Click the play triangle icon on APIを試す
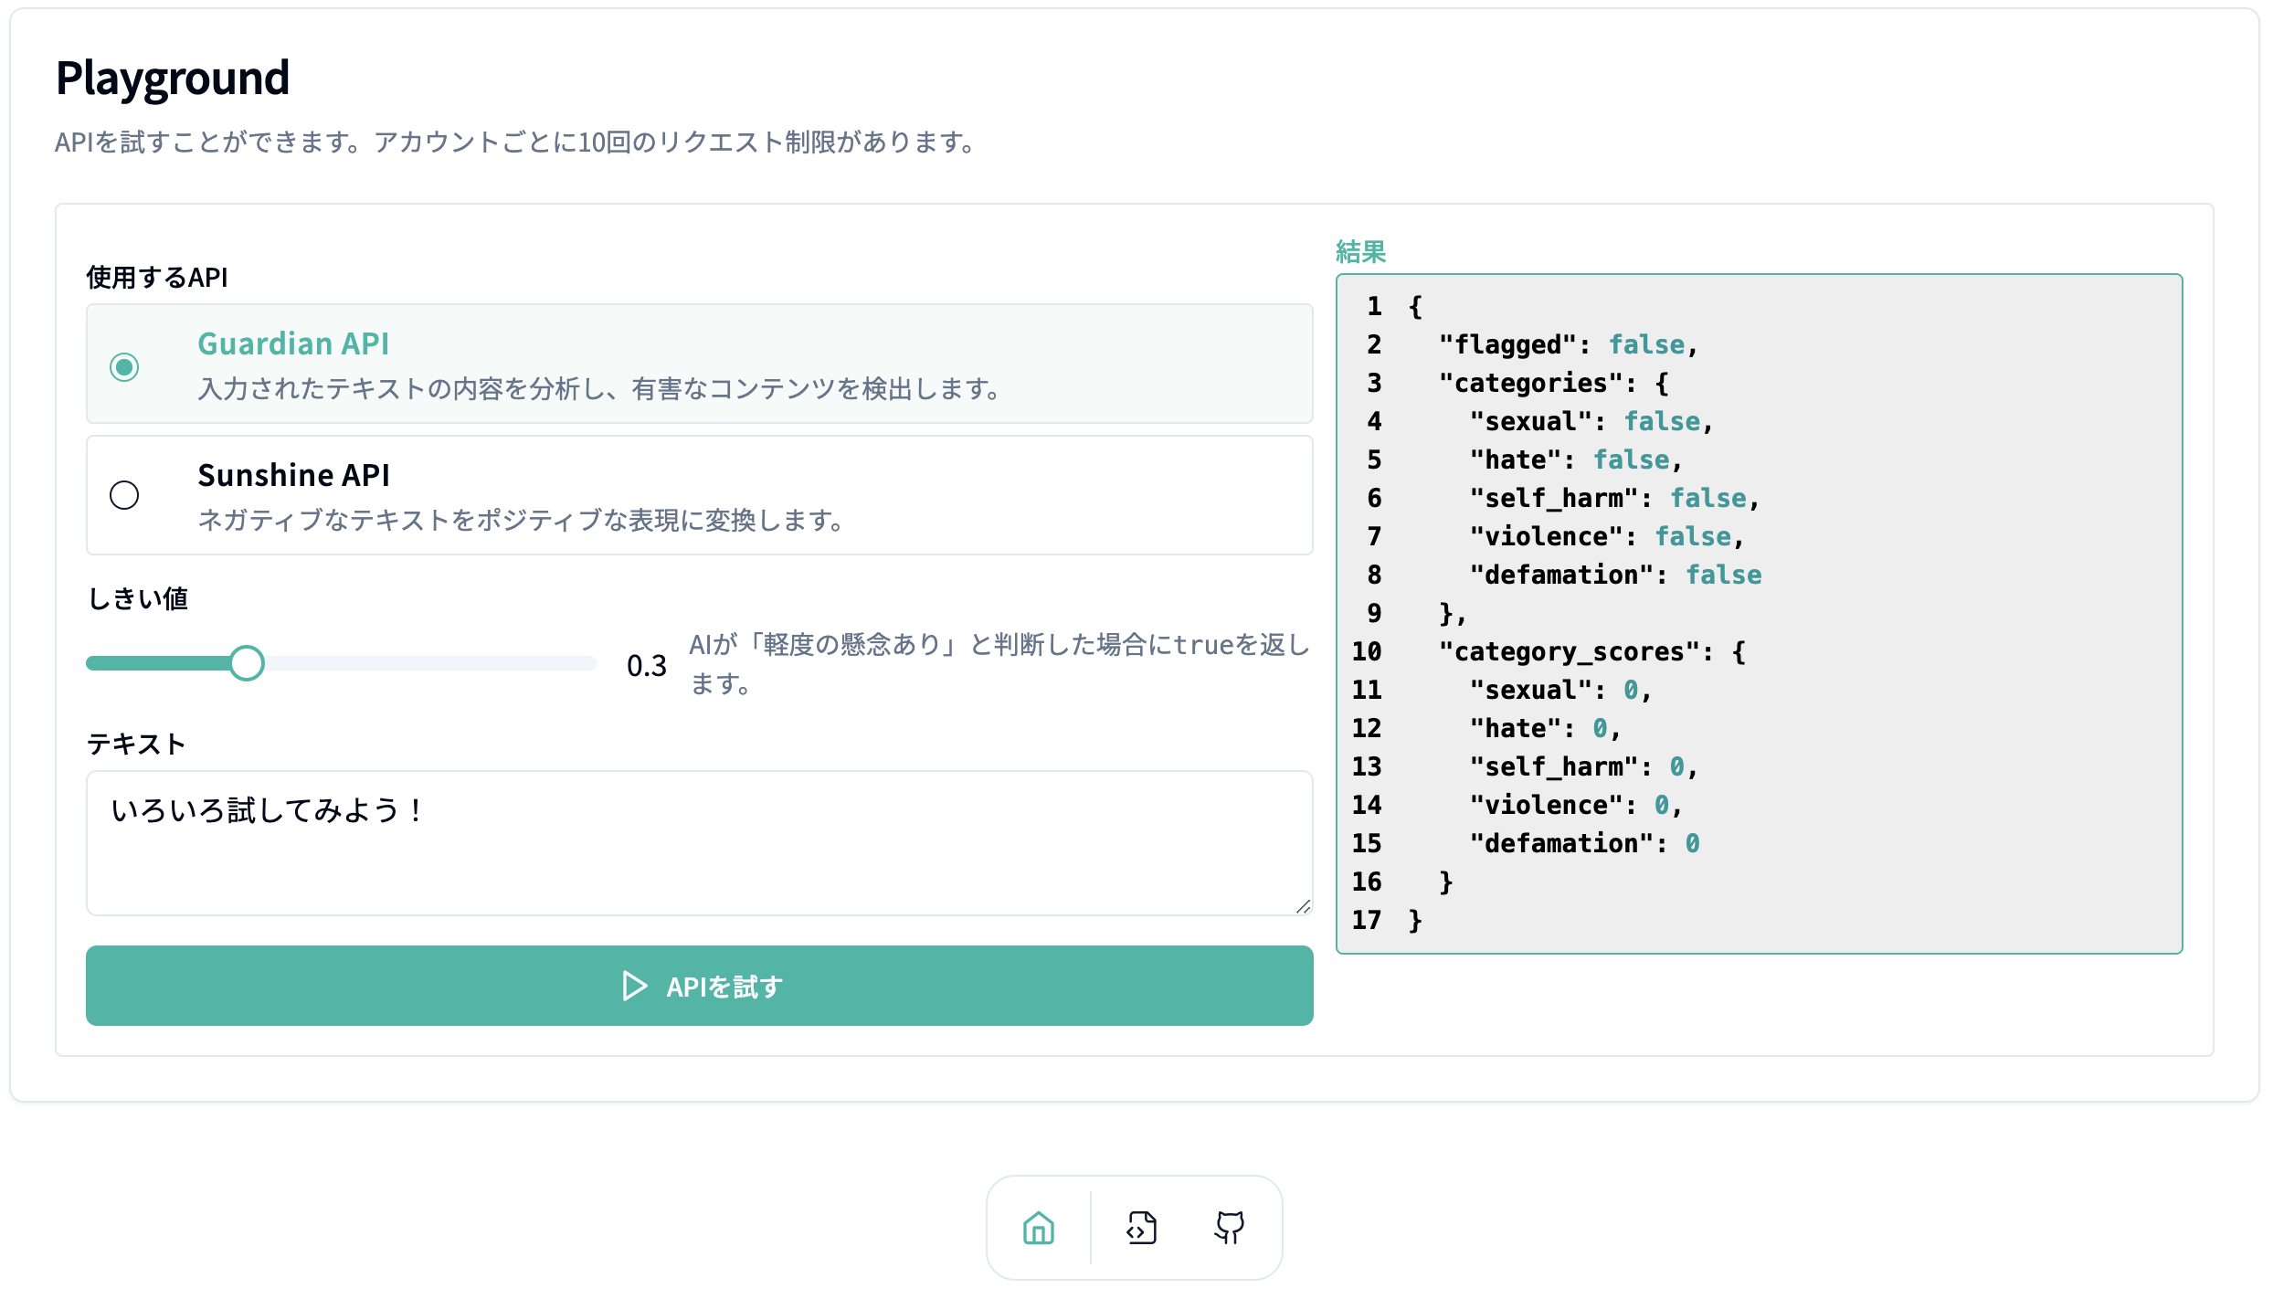 point(634,986)
